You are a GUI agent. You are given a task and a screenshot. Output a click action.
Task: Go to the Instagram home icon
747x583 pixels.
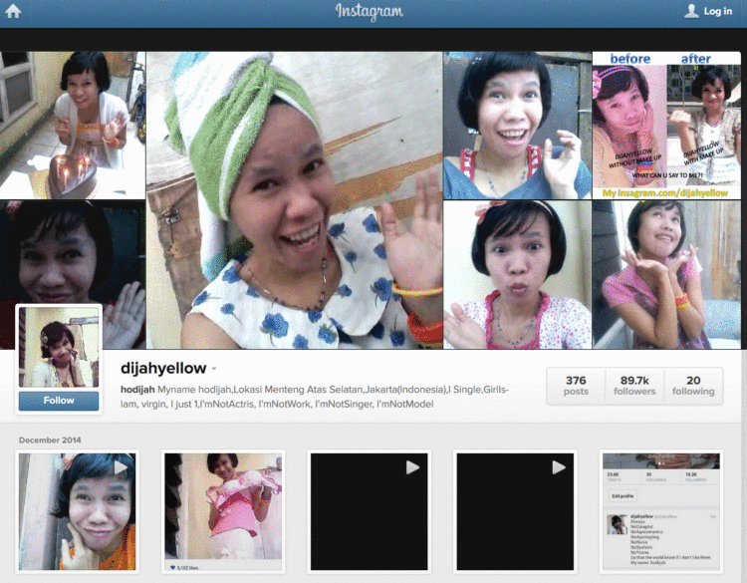[13, 11]
